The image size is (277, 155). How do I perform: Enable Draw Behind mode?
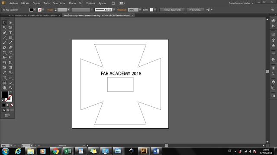[8, 110]
